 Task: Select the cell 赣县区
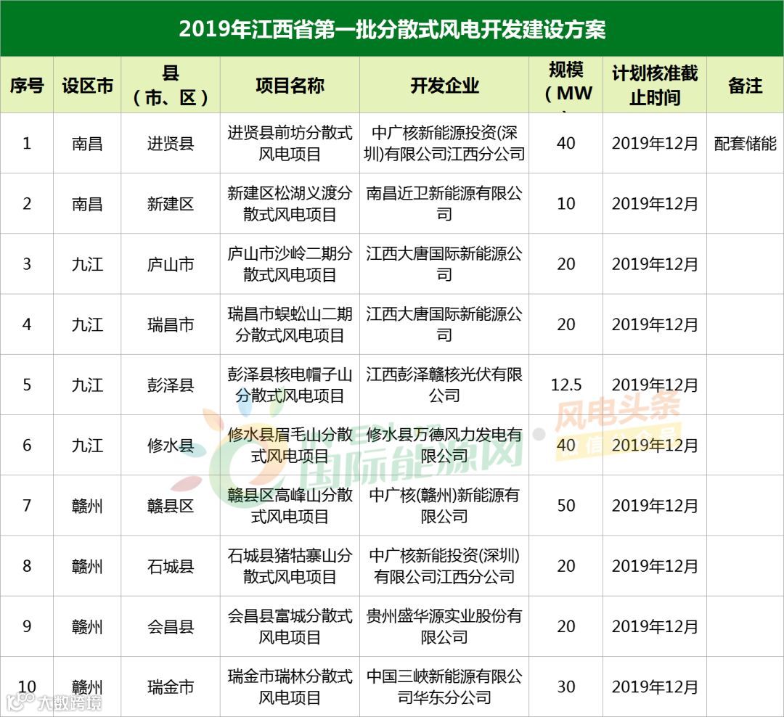click(171, 506)
